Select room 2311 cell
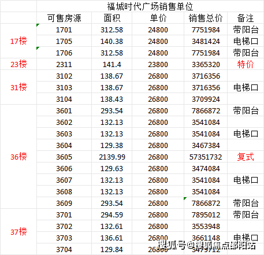The width and height of the screenshot is (264, 255). click(64, 64)
